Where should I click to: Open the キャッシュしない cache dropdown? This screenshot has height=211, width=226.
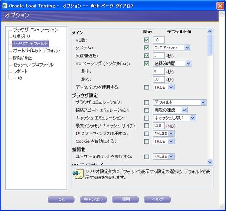(174, 118)
